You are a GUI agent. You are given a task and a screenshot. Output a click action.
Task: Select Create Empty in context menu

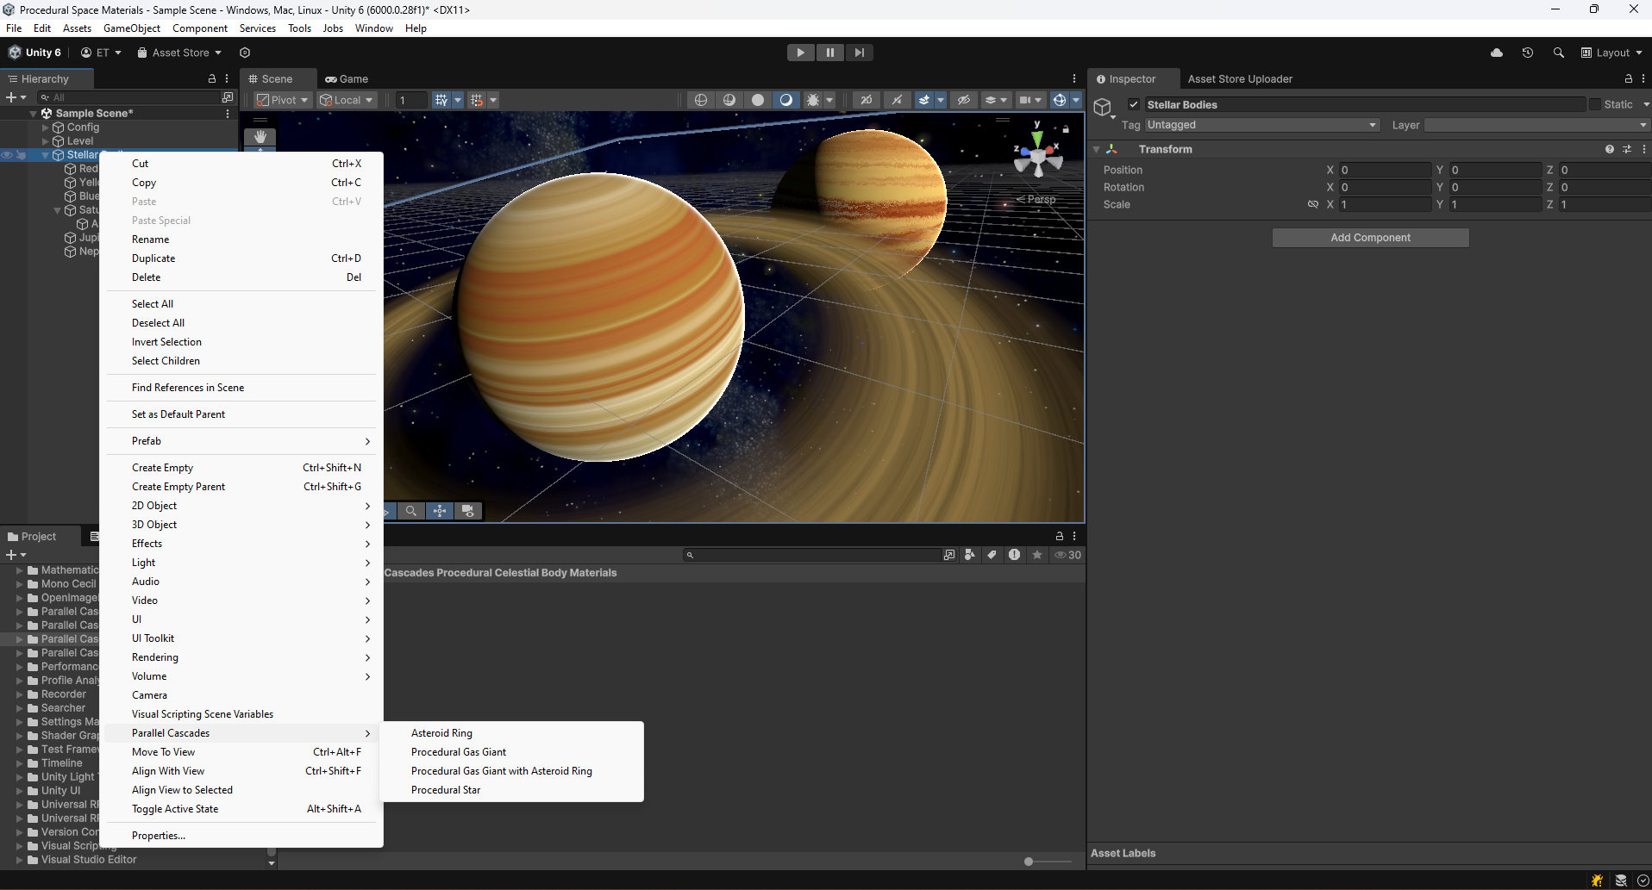162,468
